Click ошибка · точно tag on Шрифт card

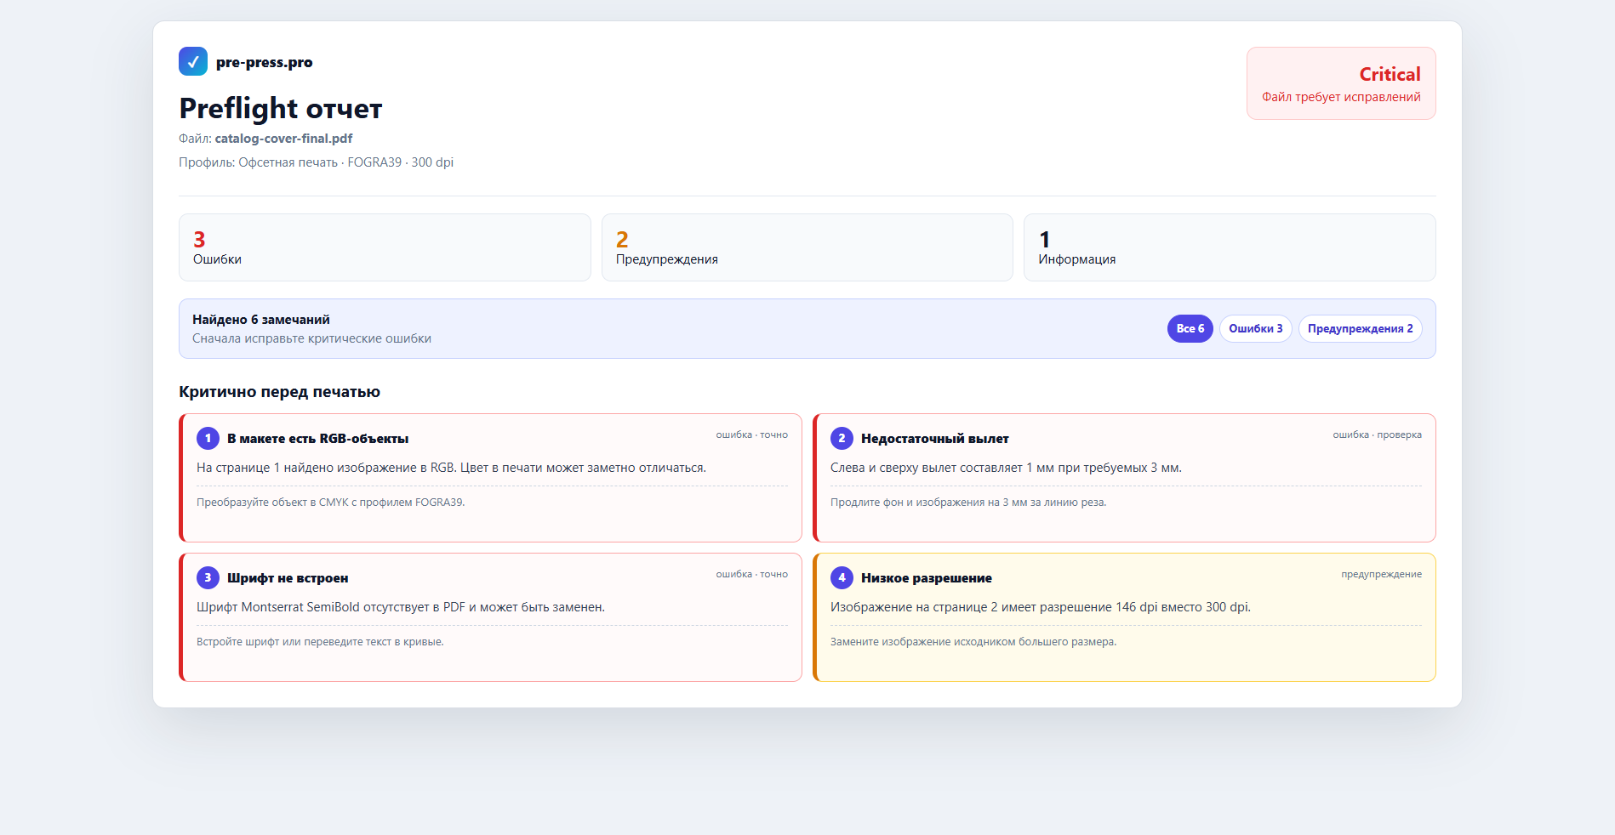tap(751, 574)
